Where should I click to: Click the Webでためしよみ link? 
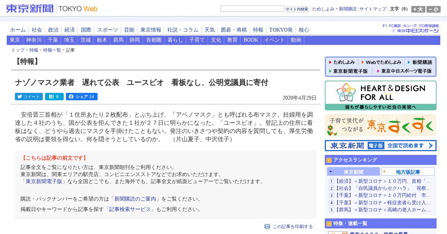381,62
